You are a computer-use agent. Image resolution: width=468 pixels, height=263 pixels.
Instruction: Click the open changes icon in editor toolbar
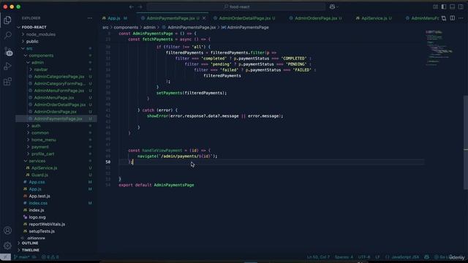pos(444,18)
